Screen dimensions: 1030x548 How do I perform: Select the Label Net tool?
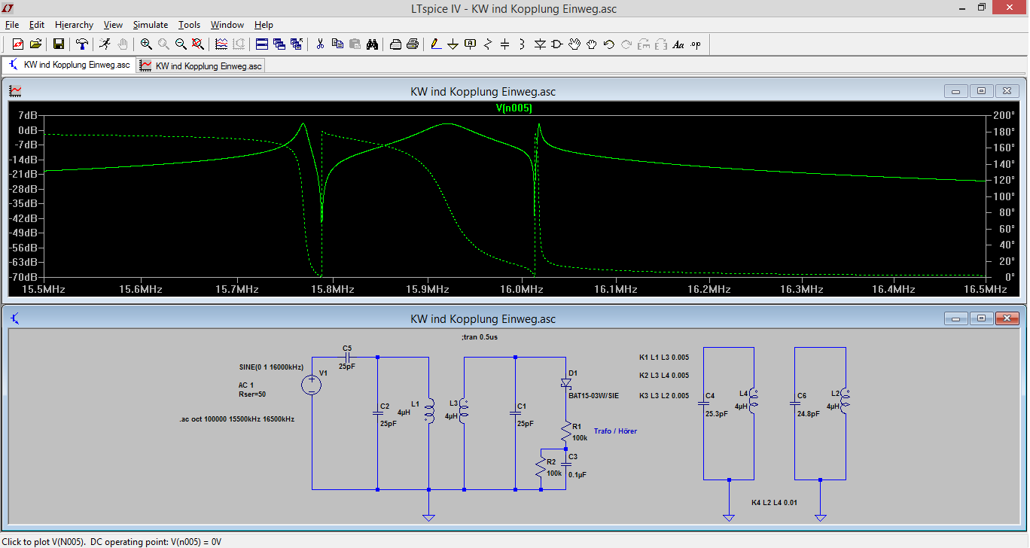point(471,44)
